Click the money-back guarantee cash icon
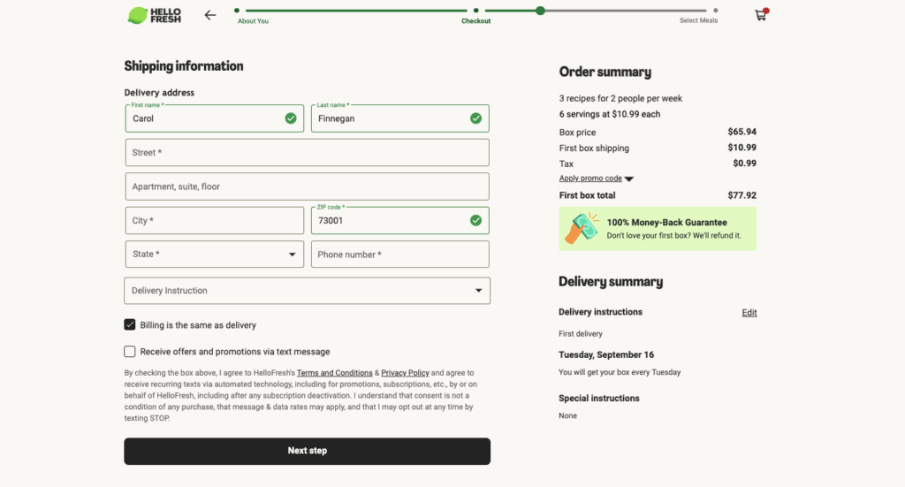The width and height of the screenshot is (905, 487). coord(582,228)
